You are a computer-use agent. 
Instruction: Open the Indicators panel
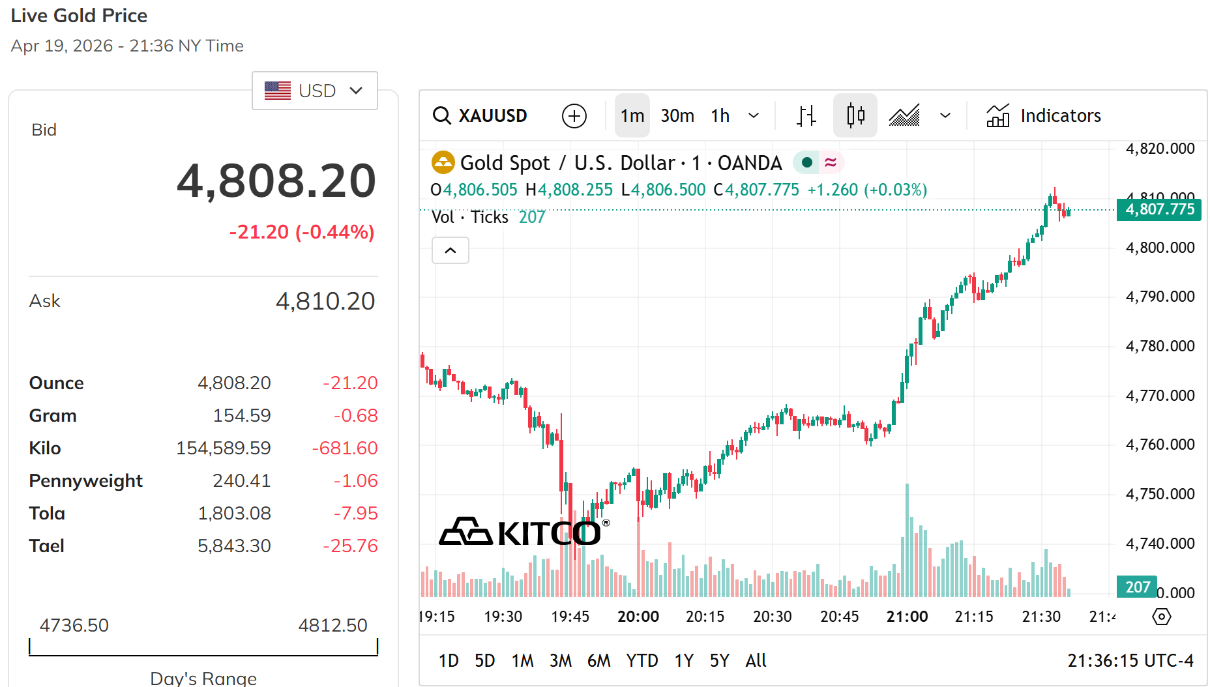(x=1044, y=116)
